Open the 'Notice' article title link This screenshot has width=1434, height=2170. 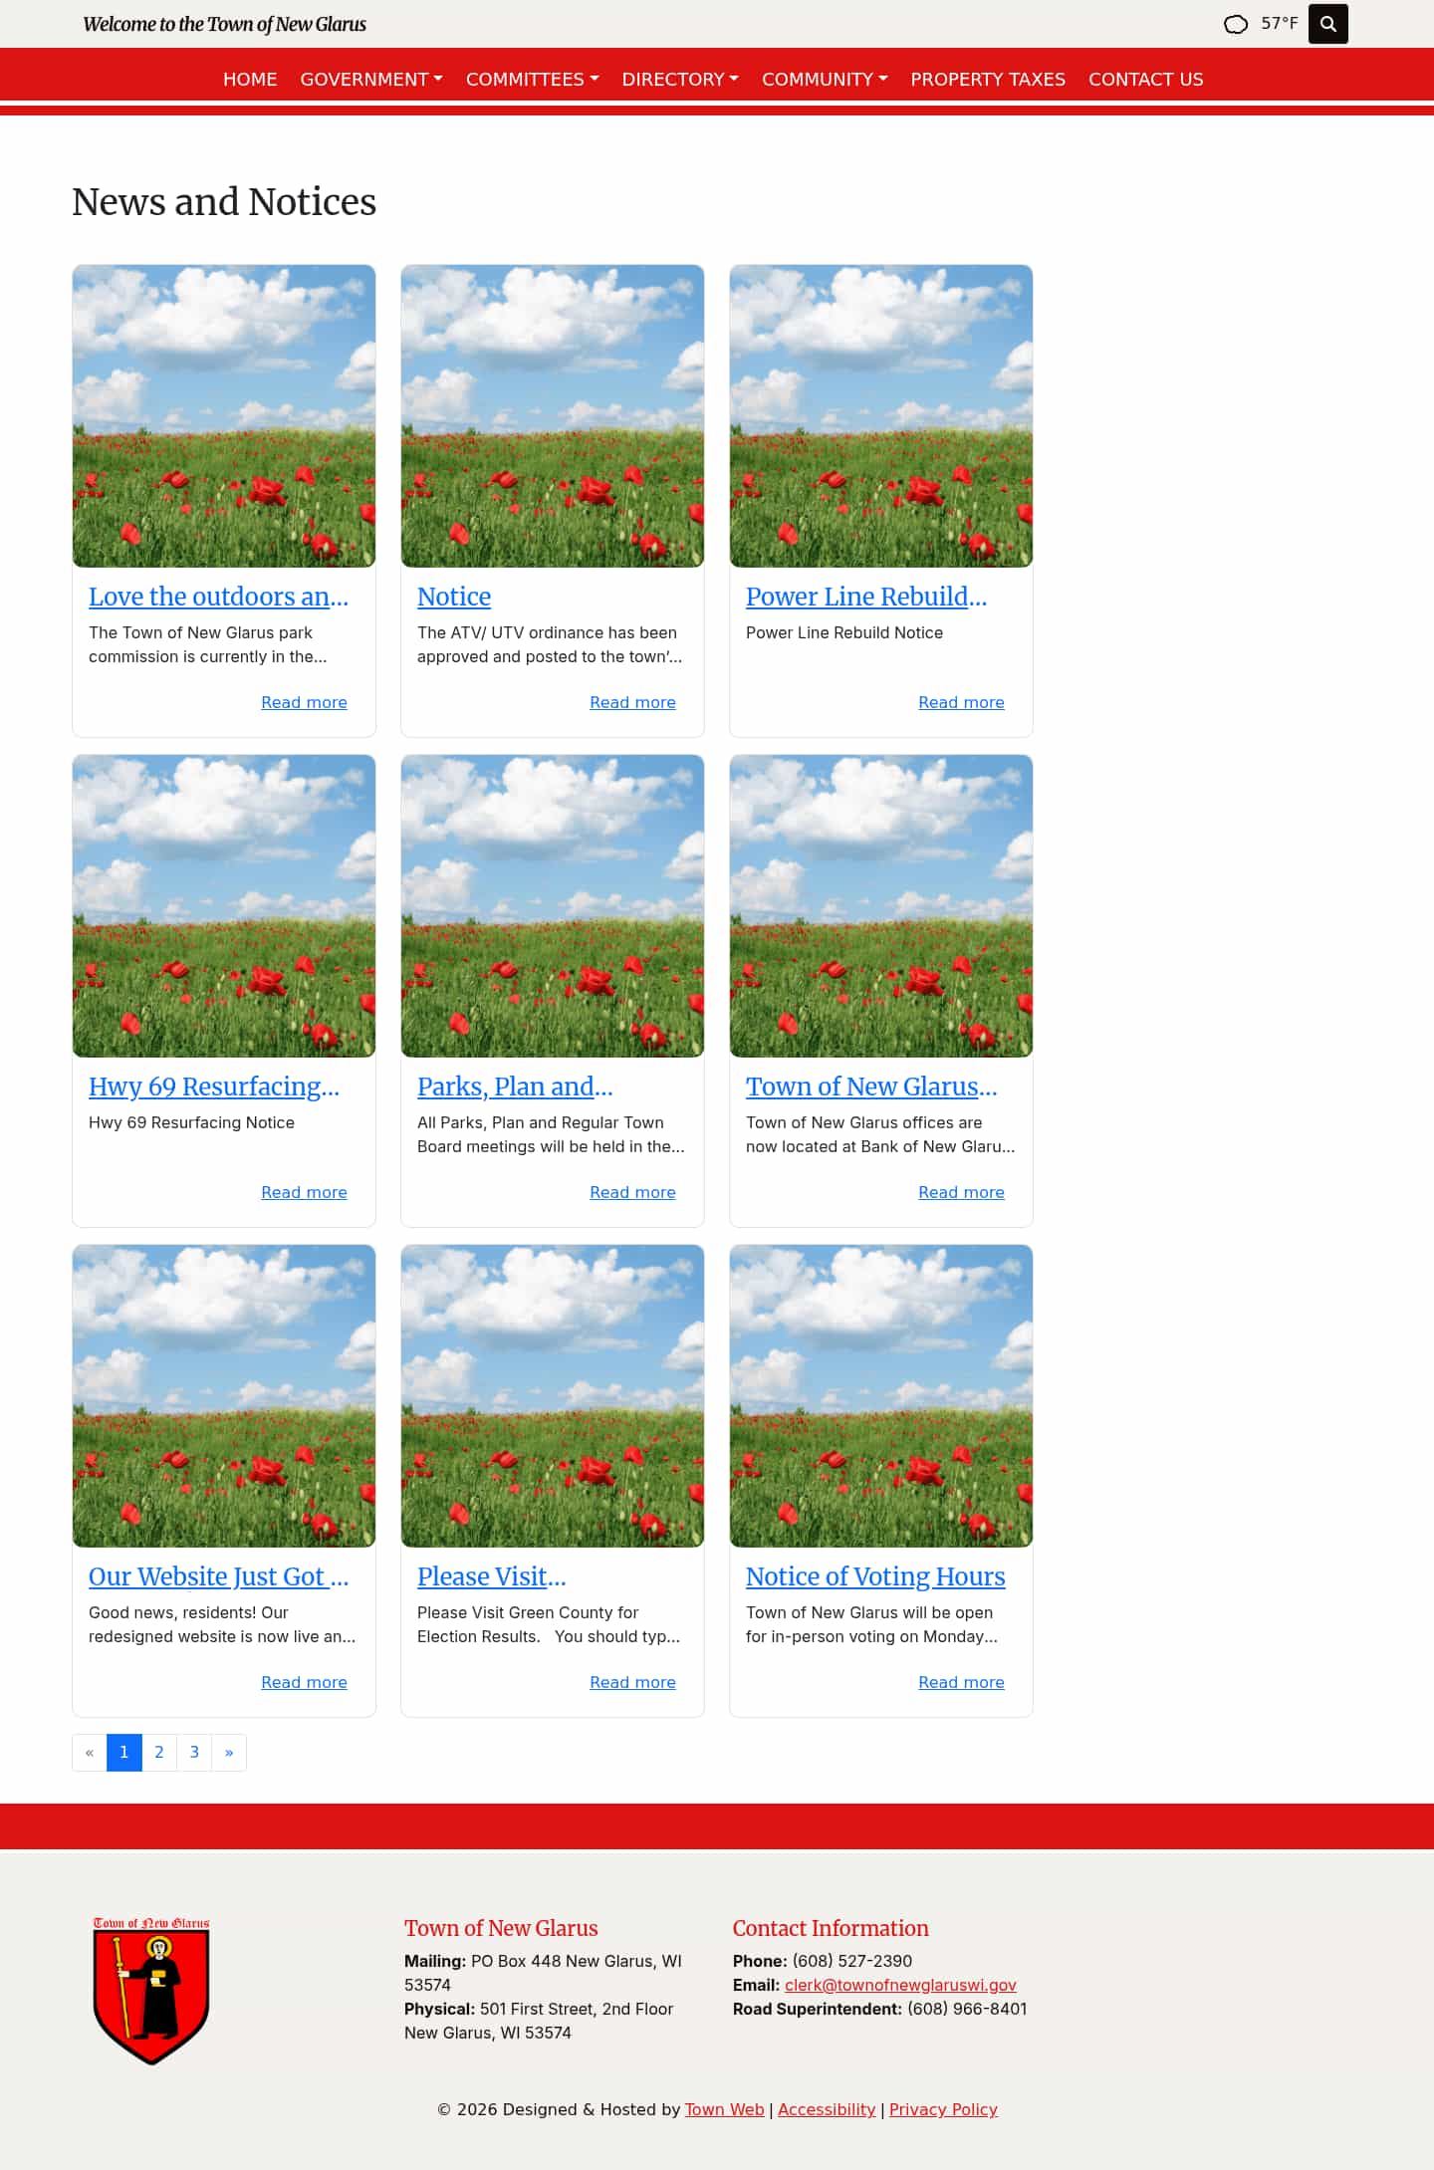point(454,597)
